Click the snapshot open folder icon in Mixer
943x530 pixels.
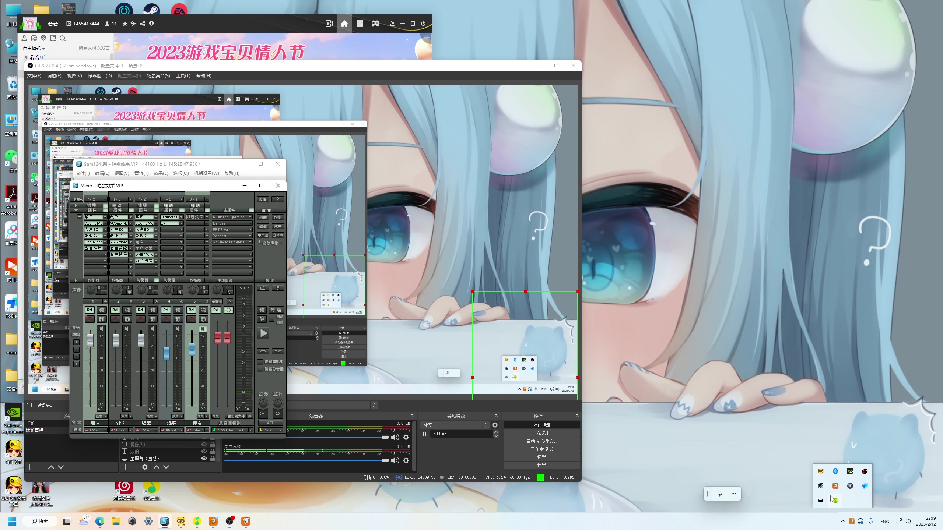click(x=263, y=288)
